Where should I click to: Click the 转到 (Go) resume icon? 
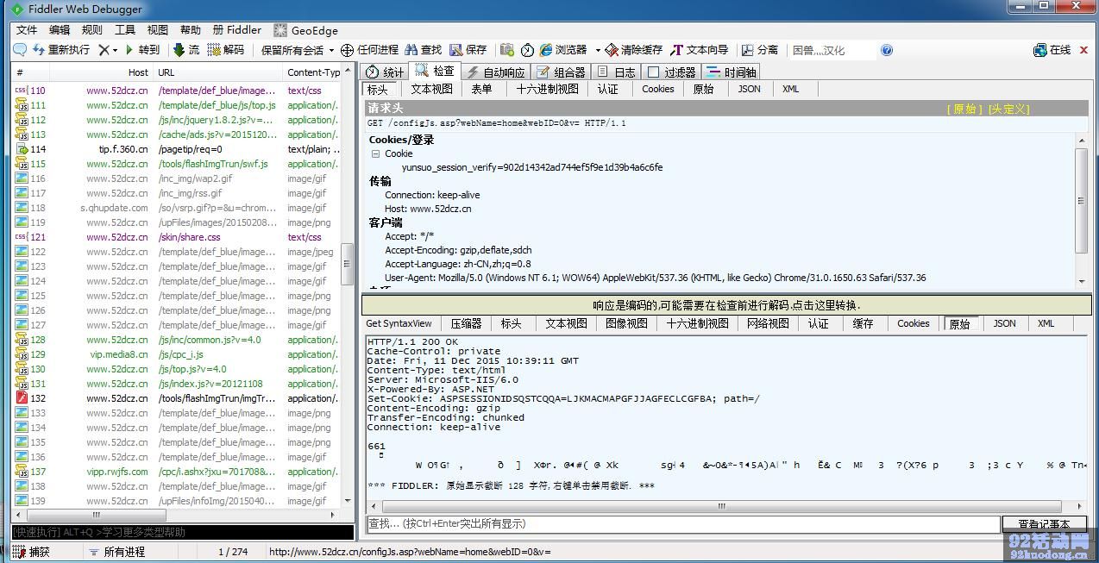tap(130, 50)
